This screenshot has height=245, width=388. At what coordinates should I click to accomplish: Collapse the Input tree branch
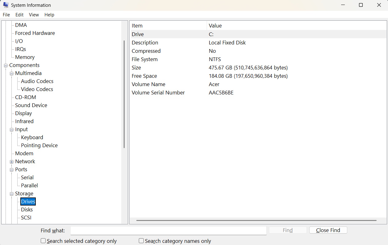(x=12, y=130)
